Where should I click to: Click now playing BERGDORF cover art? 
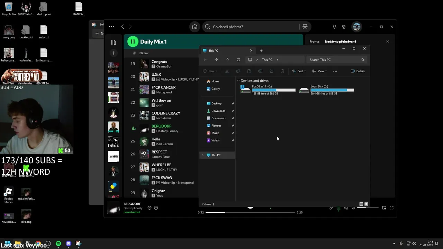114,208
